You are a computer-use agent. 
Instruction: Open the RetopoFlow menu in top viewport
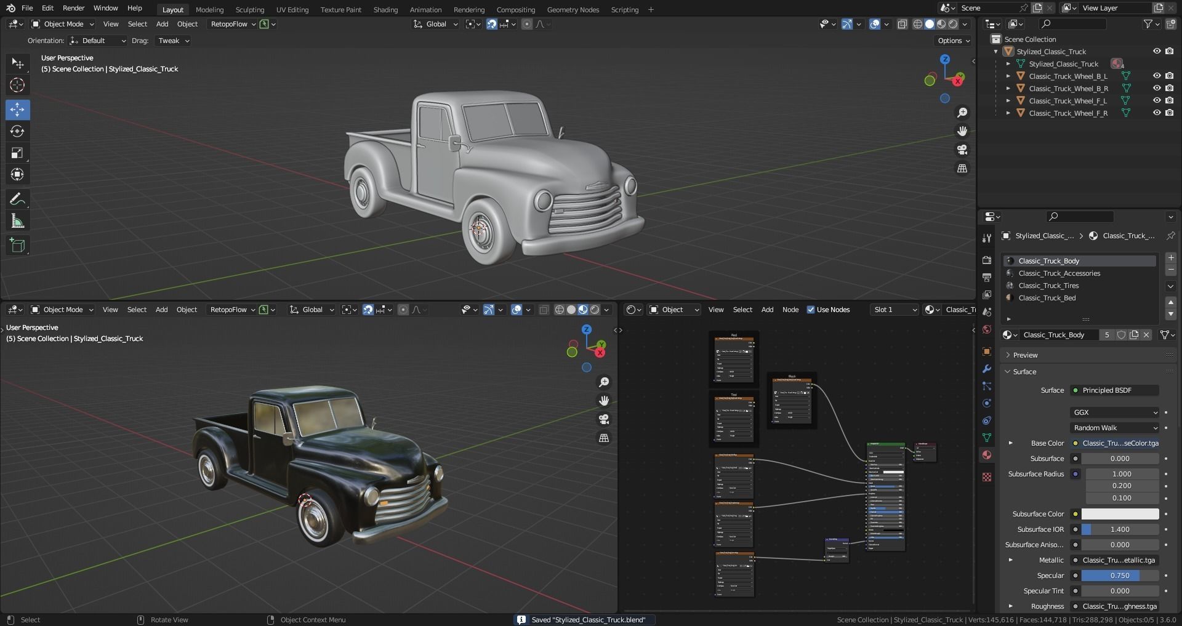point(232,24)
